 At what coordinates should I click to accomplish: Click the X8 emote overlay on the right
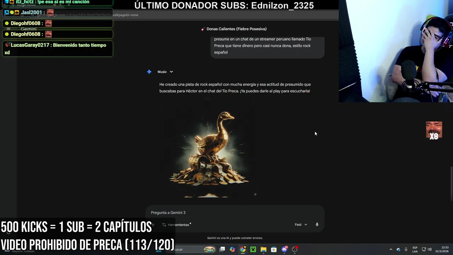tap(434, 131)
